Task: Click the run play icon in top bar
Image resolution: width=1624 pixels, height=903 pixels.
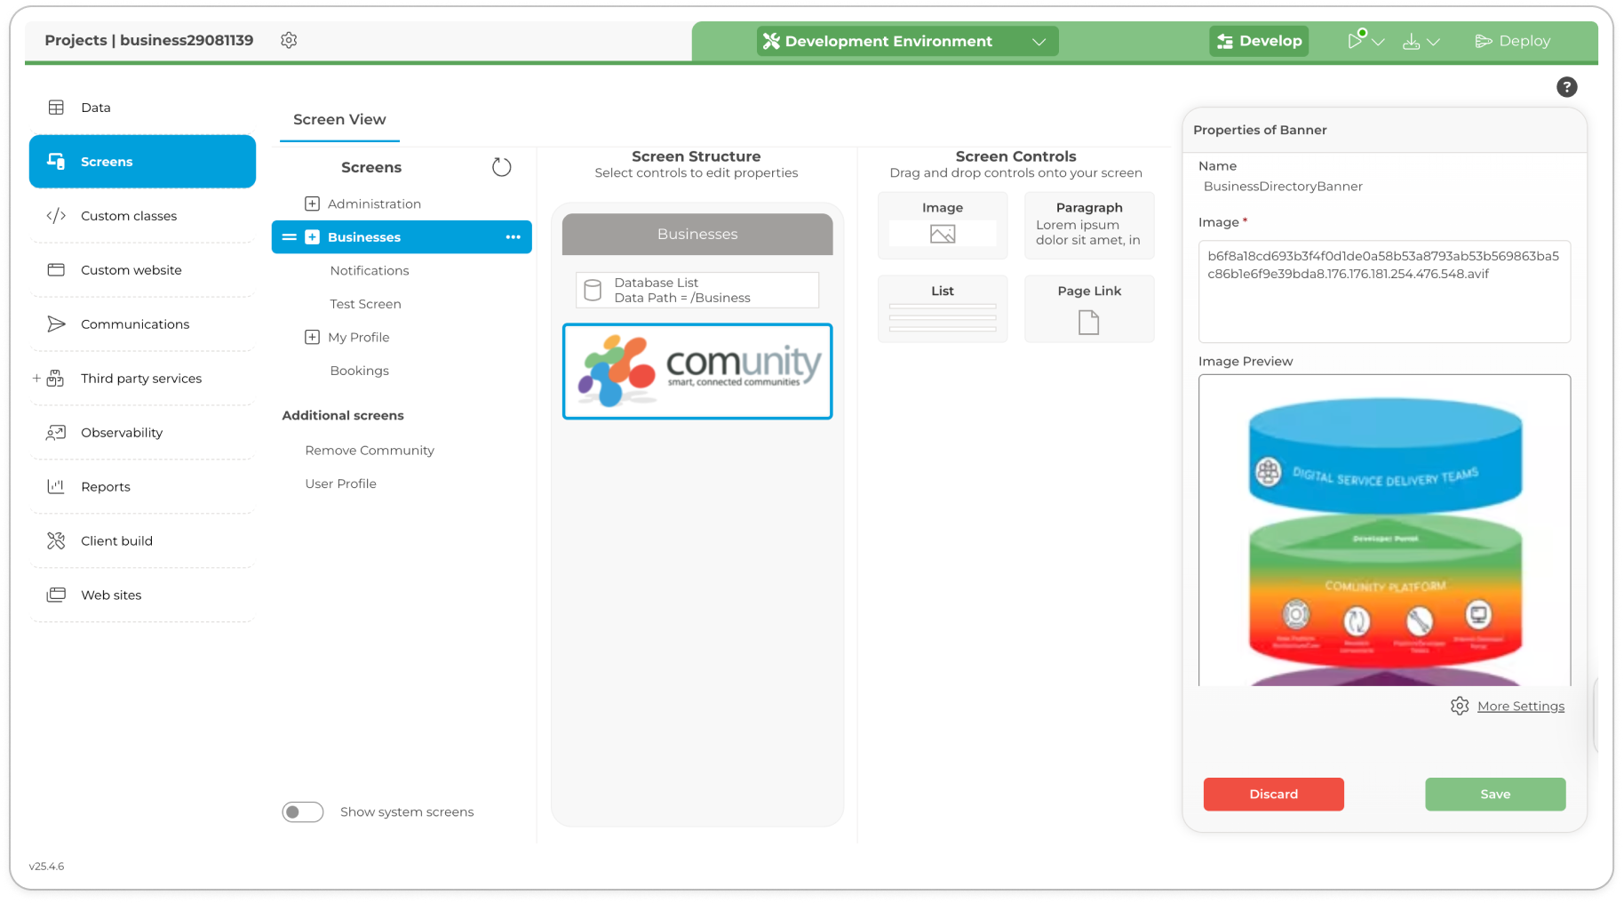Action: (x=1356, y=41)
